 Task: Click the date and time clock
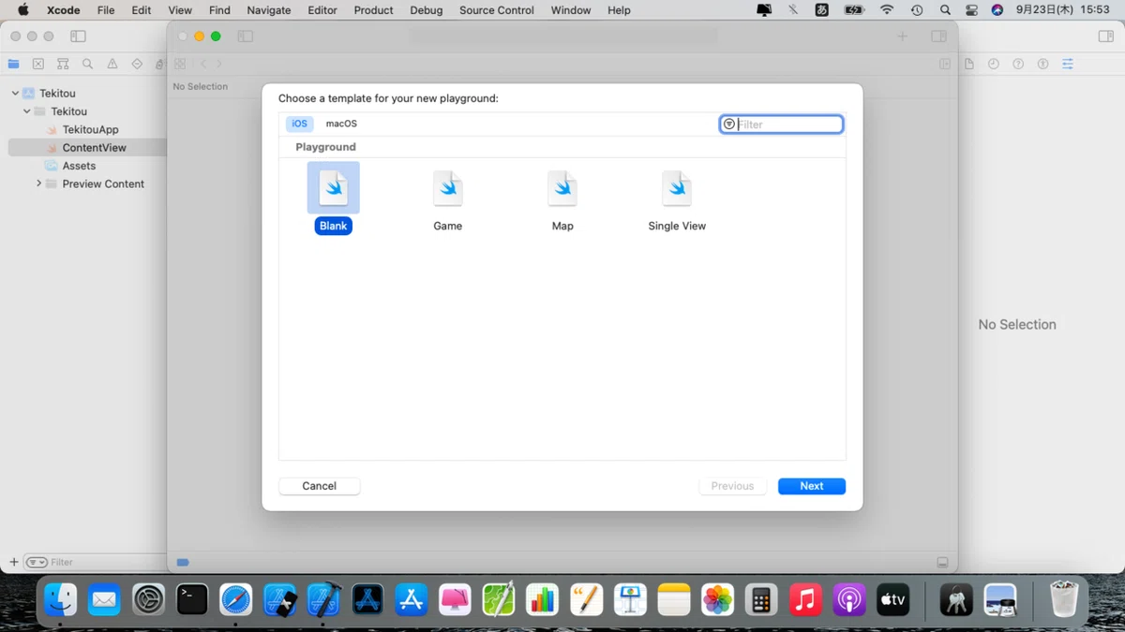pyautogui.click(x=1063, y=10)
